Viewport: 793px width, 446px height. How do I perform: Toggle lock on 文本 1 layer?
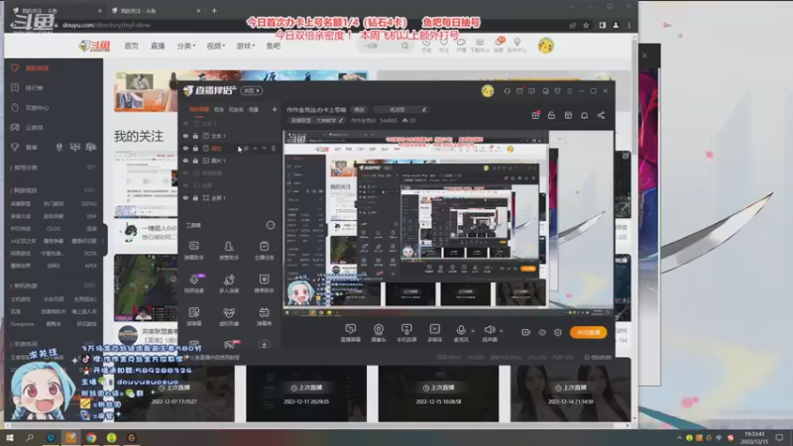click(x=195, y=136)
